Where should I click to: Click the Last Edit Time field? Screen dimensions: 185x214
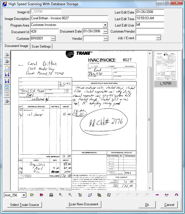click(x=150, y=18)
